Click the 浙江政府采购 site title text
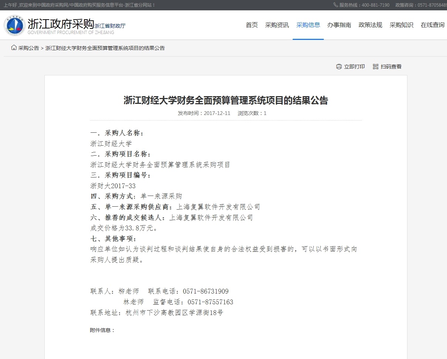This screenshot has height=359, width=447. pos(61,24)
